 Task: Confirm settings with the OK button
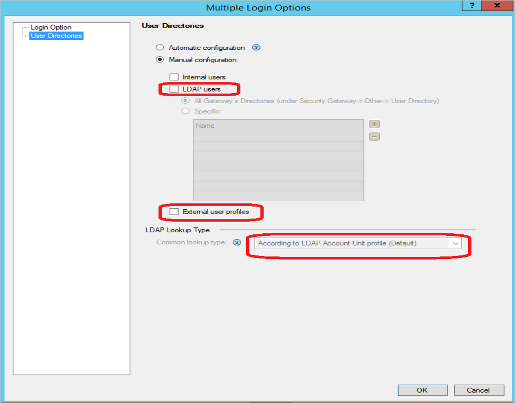coord(422,390)
